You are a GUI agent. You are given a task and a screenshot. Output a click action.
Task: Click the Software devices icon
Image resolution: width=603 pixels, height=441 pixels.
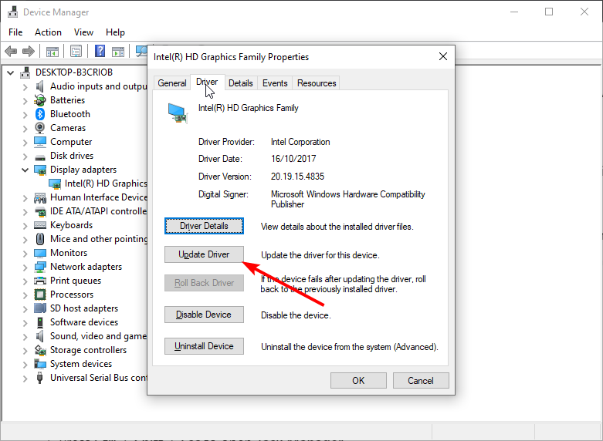point(40,322)
